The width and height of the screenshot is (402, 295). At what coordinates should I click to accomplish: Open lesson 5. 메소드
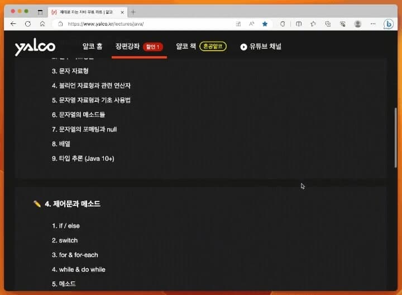64,284
